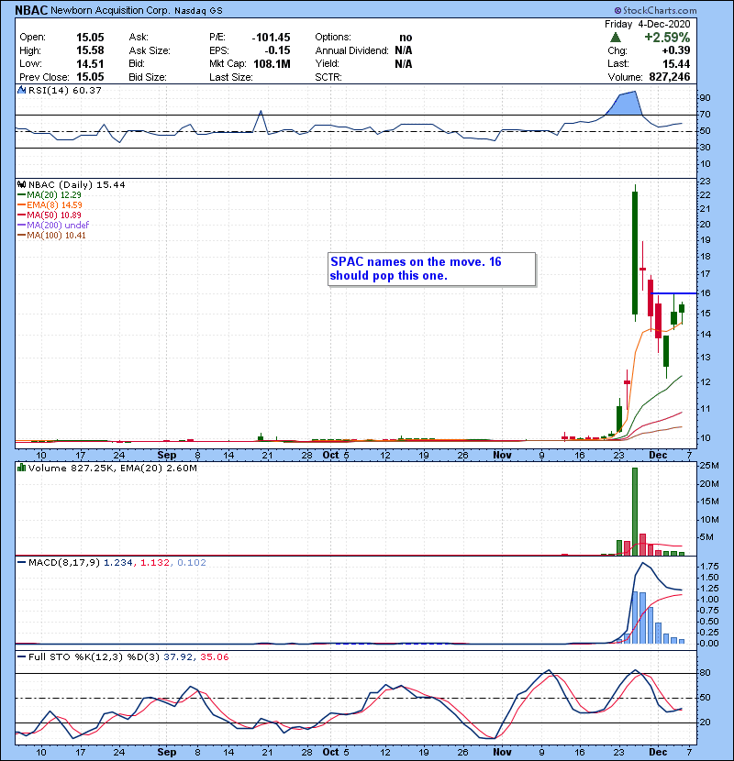The width and height of the screenshot is (734, 761).
Task: Click the volume bars icon beside Volume label
Action: 20,468
